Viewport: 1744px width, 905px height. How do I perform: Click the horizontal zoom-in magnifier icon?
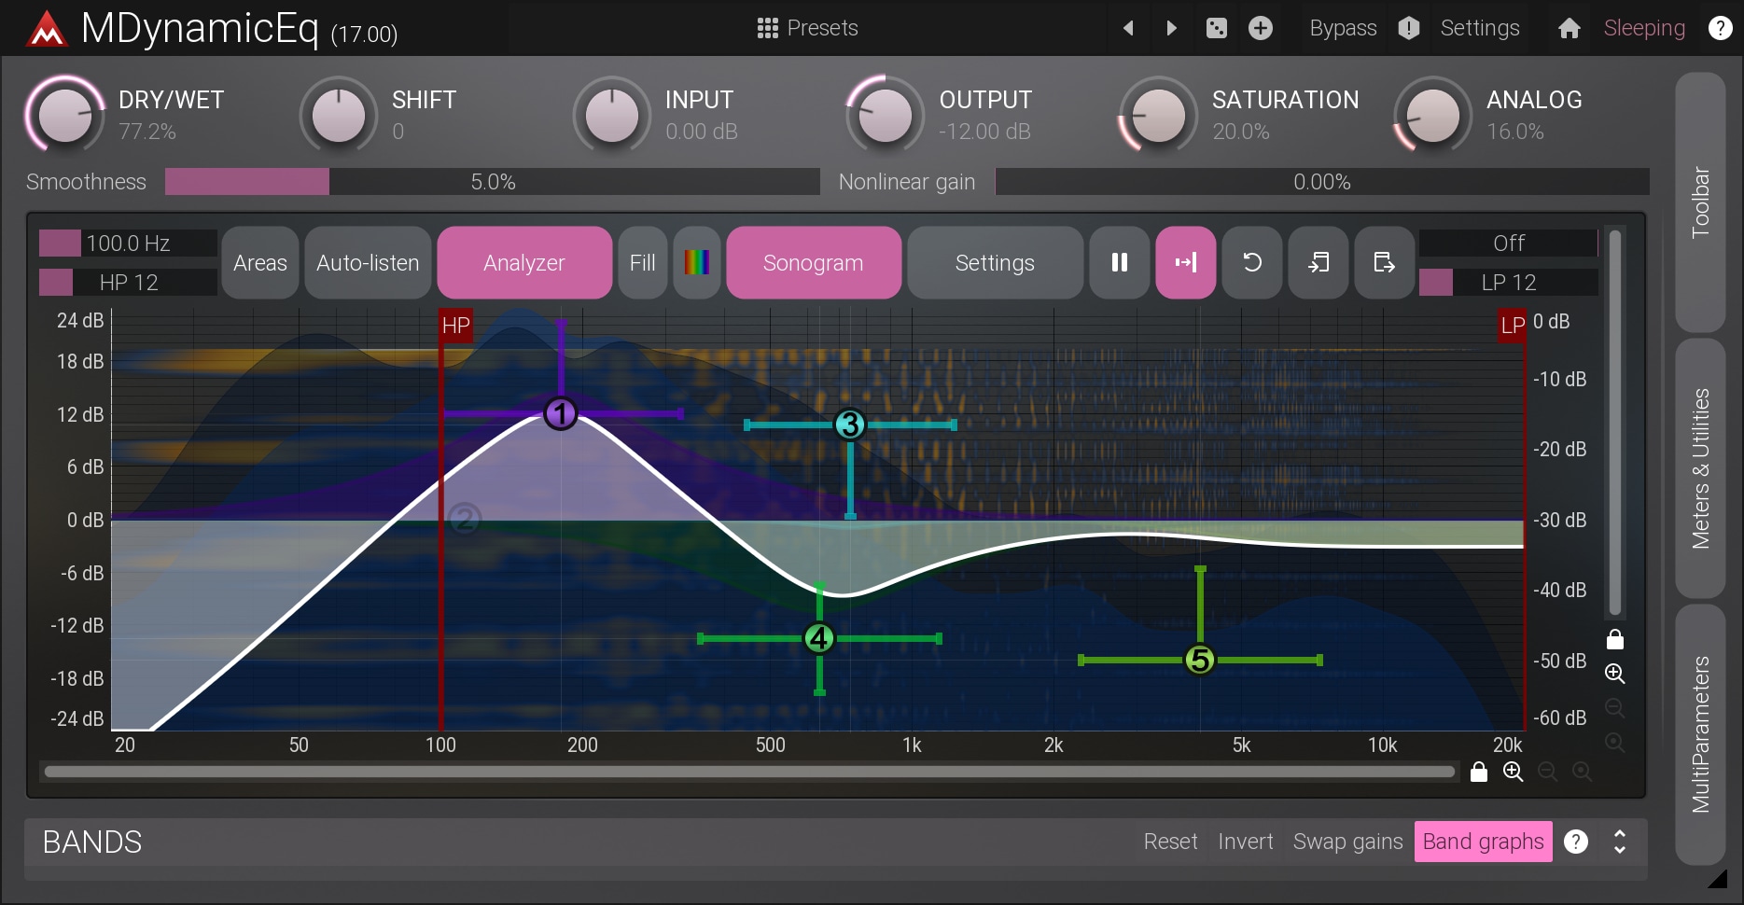pos(1513,772)
